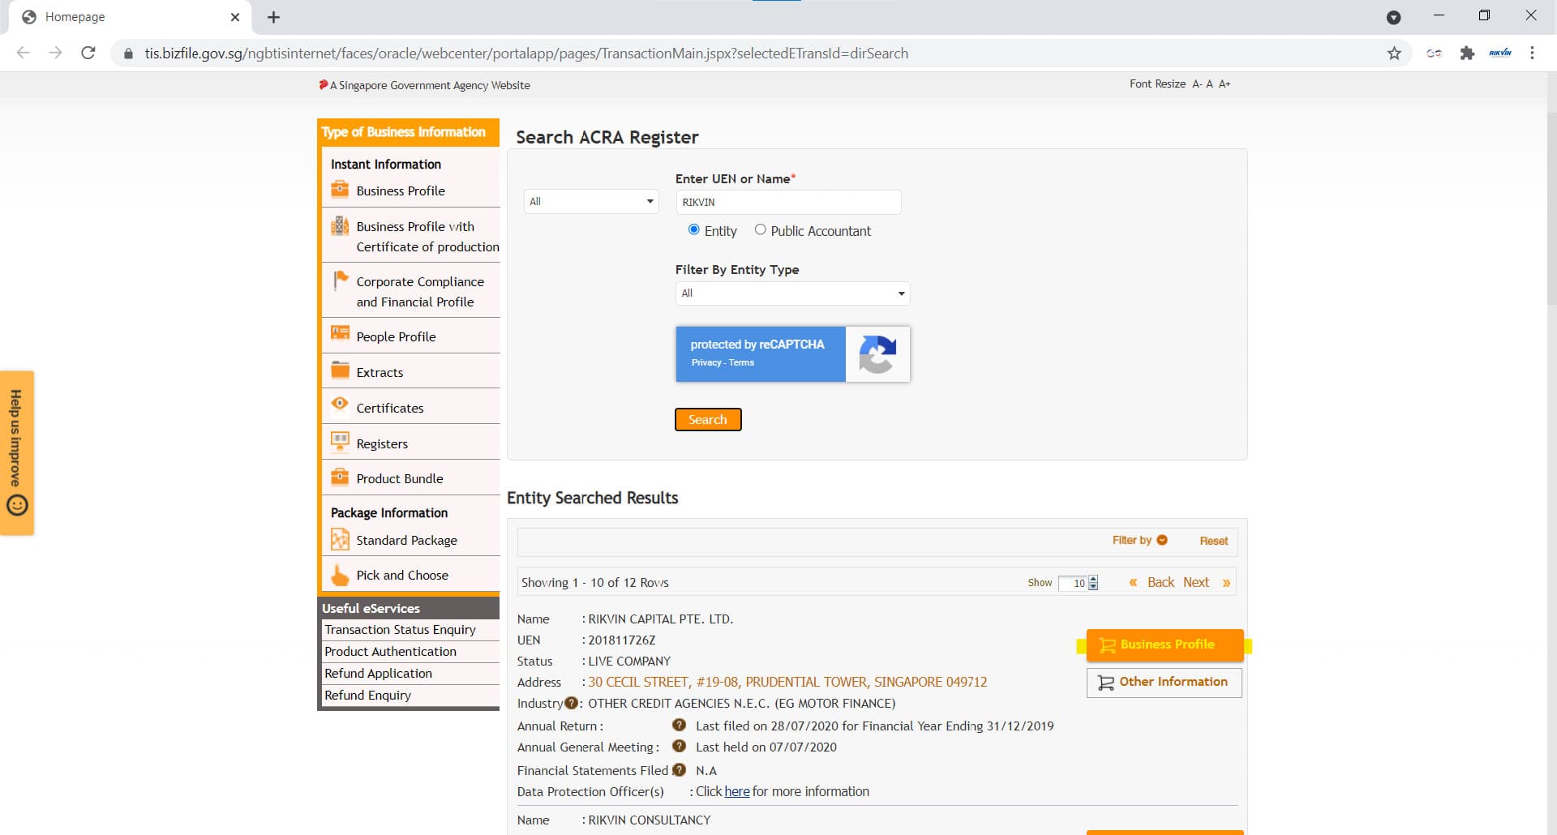Click the Extracts folder icon
Screen dimensions: 1557x835
(340, 370)
